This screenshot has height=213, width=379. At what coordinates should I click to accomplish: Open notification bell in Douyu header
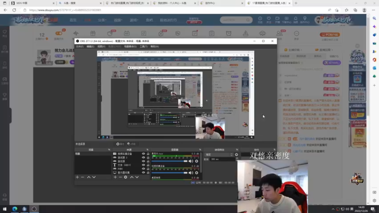tap(296, 18)
